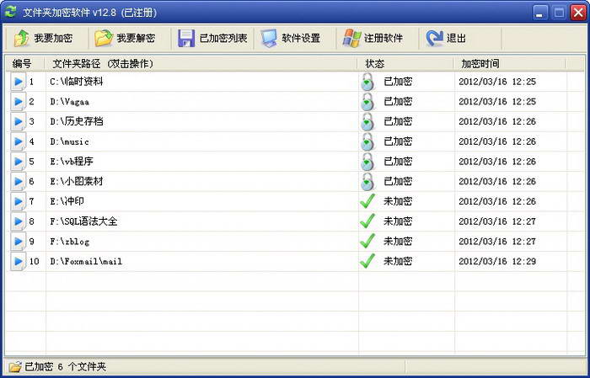The width and height of the screenshot is (590, 378).
Task: Click the blue arrow icon in row 10
Action: 18,261
